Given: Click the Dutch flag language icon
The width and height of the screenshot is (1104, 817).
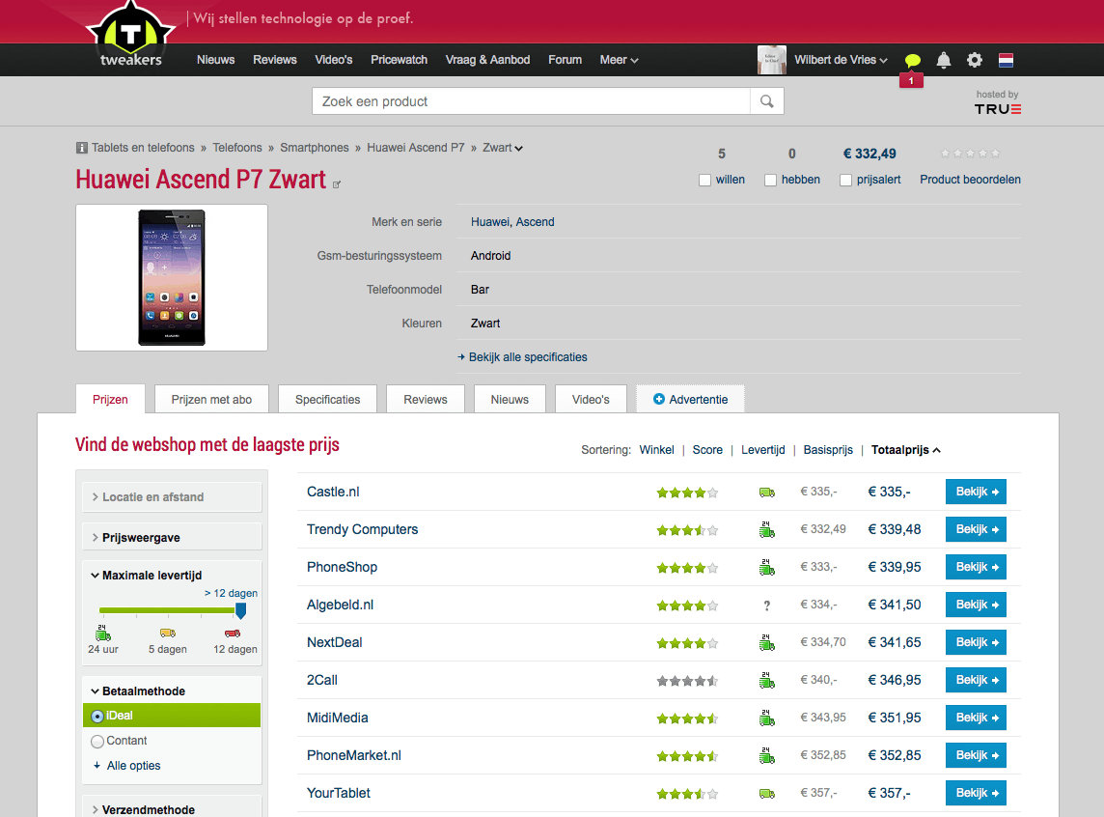Looking at the screenshot, I should click(1006, 59).
